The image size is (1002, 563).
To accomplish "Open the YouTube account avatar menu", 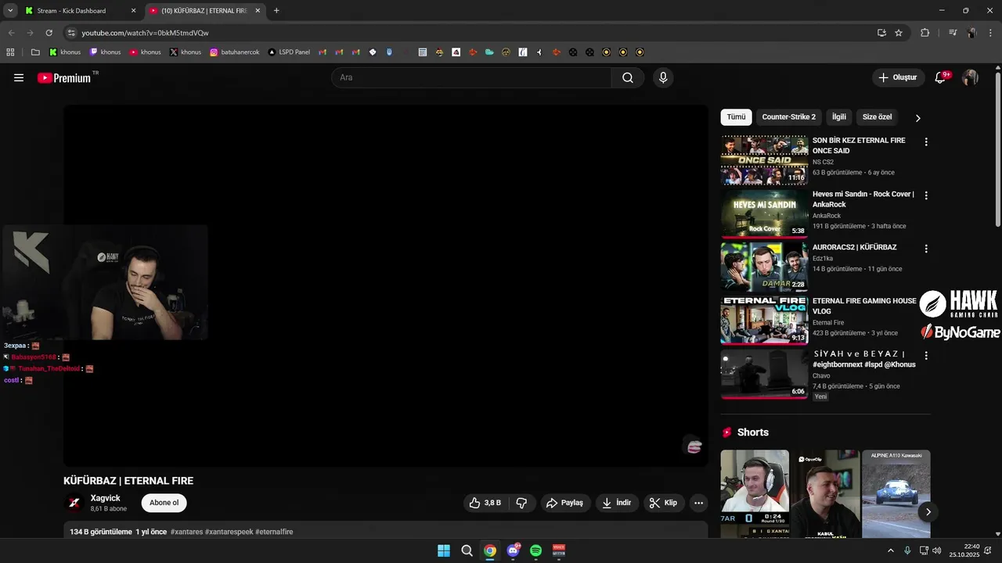I will [970, 77].
